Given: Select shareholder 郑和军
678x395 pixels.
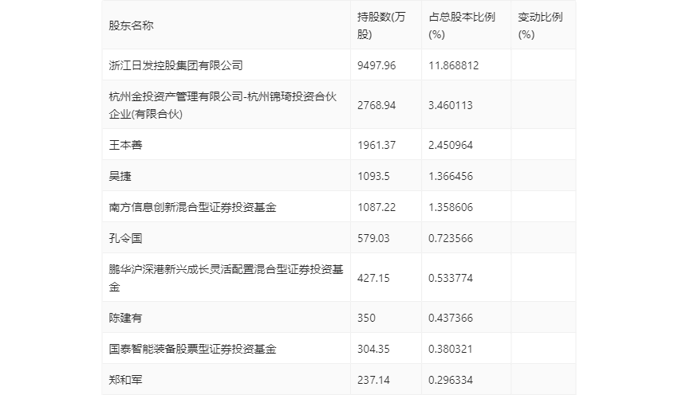Looking at the screenshot, I should click(125, 380).
